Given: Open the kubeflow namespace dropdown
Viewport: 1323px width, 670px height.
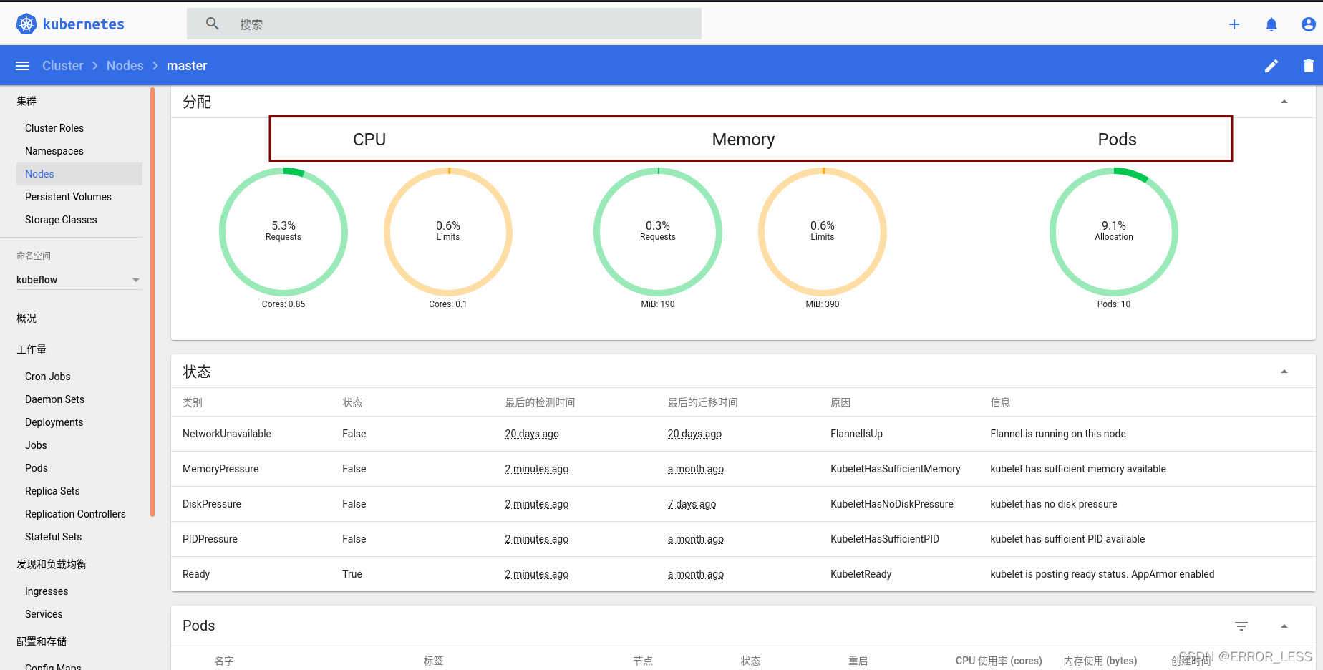Looking at the screenshot, I should click(x=79, y=280).
